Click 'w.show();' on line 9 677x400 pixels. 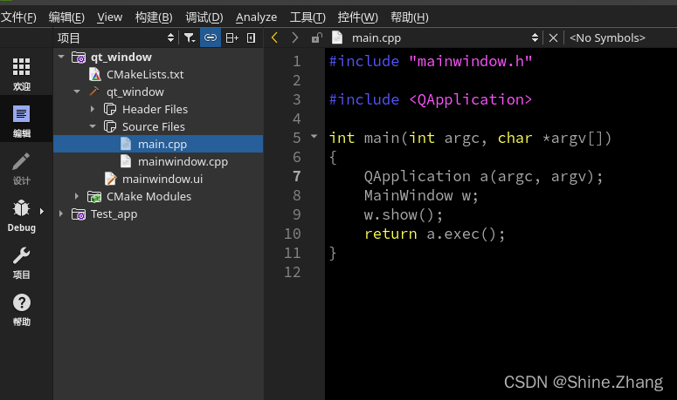404,214
